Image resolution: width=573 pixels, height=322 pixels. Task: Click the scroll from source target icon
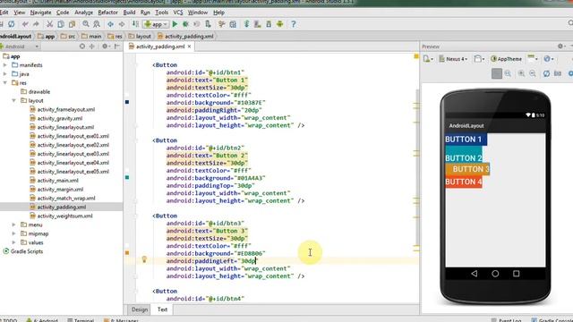click(x=82, y=47)
